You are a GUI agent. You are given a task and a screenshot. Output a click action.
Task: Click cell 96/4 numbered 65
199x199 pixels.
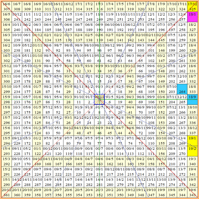[141, 58]
